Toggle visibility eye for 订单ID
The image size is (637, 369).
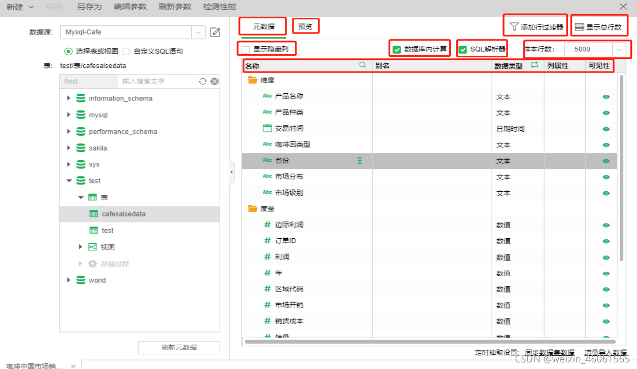click(606, 241)
